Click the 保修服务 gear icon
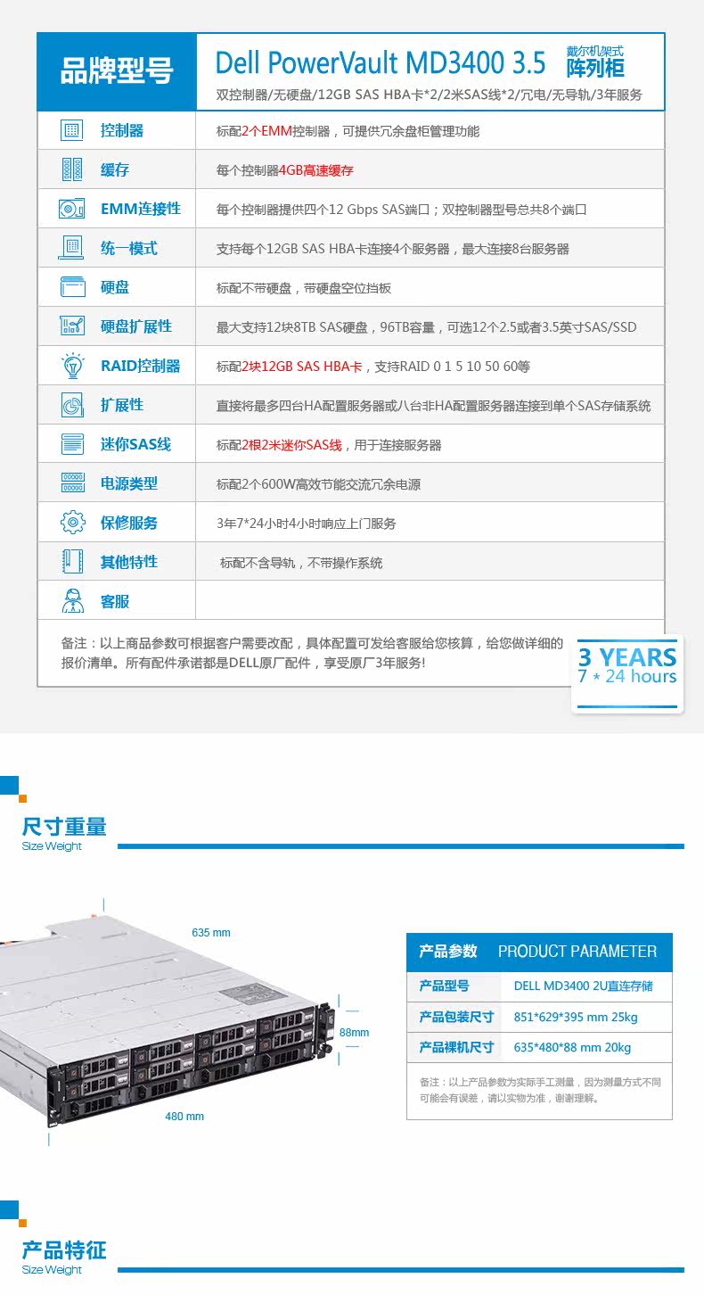This screenshot has height=1295, width=704. 72,523
